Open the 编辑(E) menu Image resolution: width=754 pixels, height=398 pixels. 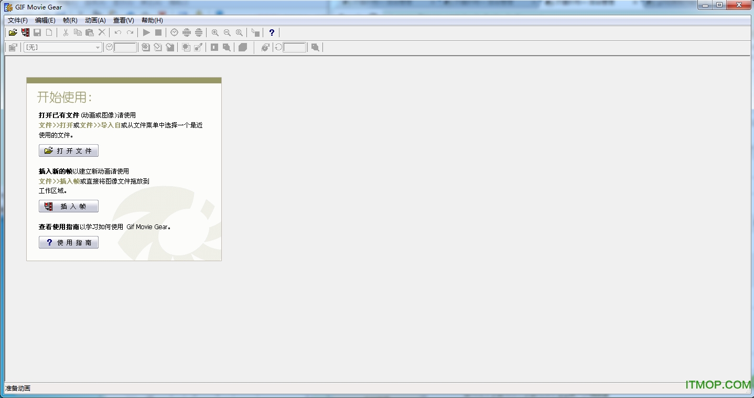coord(45,20)
